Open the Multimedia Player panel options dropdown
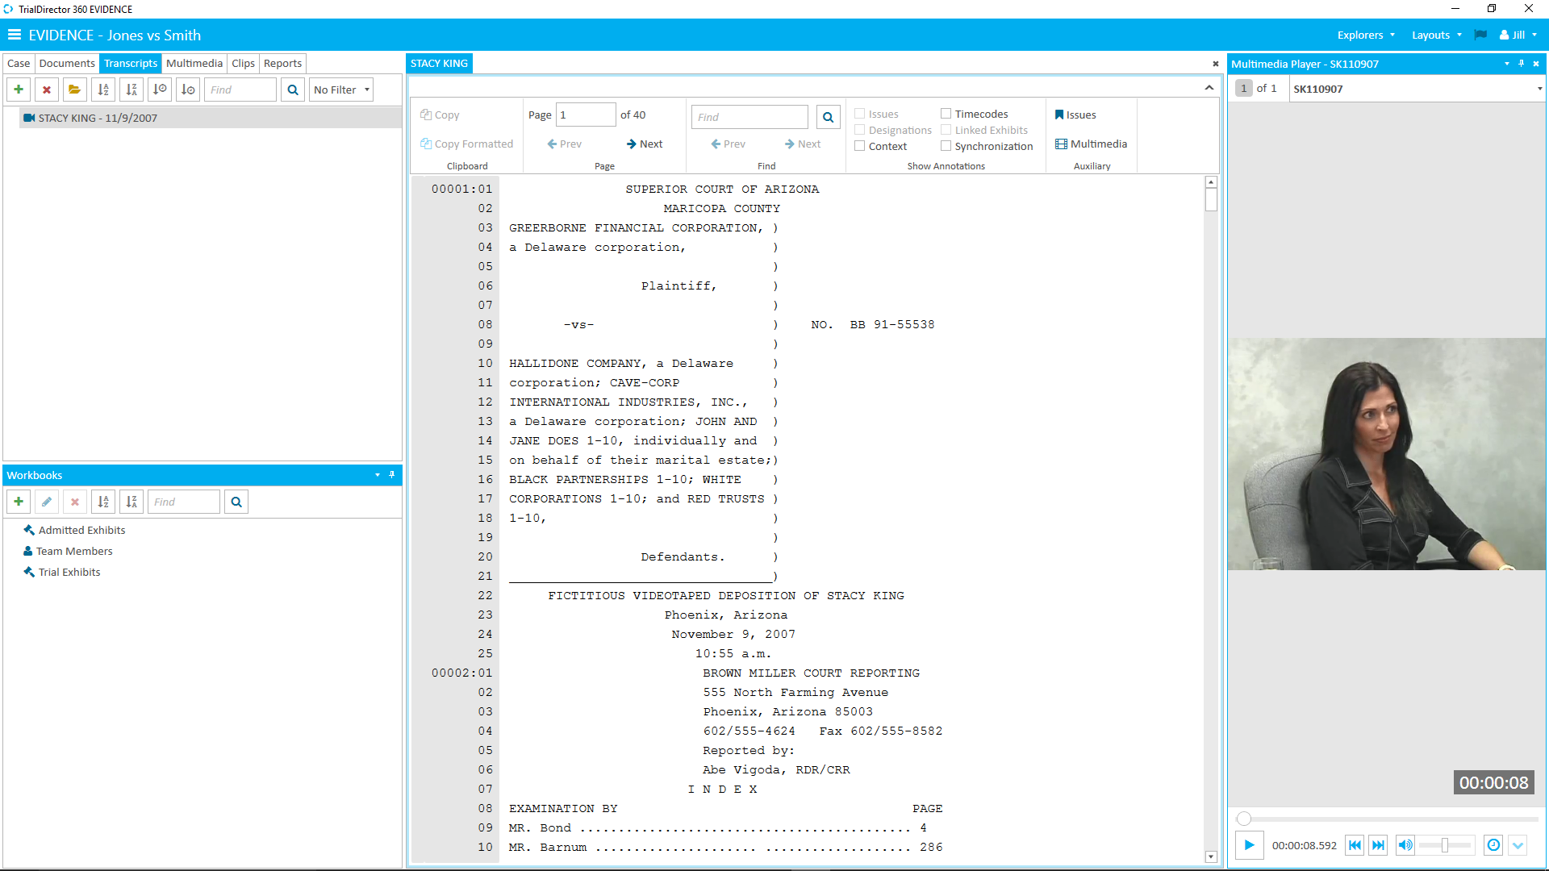Viewport: 1549px width, 871px height. click(1506, 64)
